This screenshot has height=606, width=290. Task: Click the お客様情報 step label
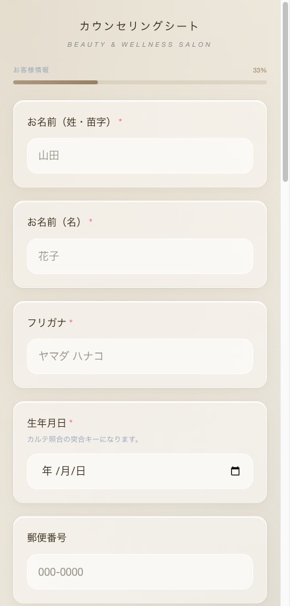(31, 70)
